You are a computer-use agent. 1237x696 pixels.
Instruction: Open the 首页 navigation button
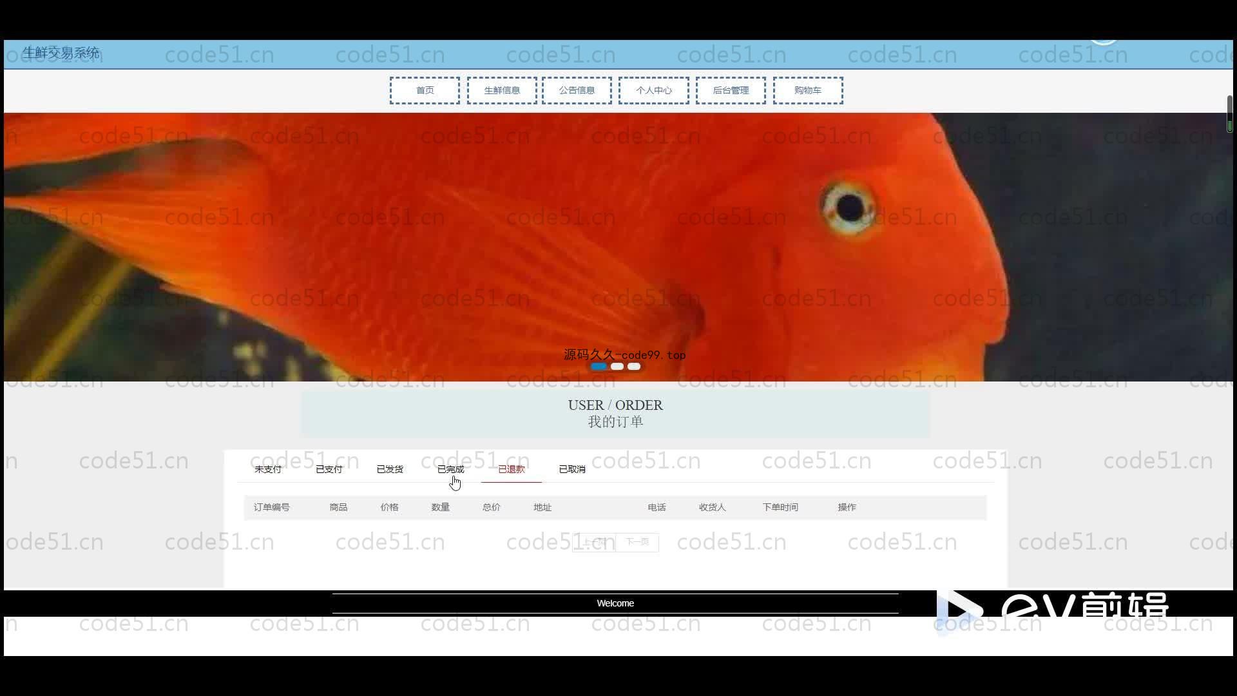tap(425, 90)
